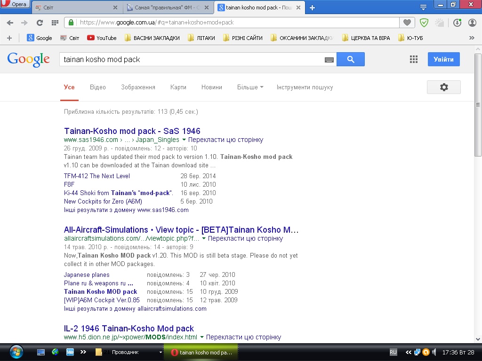Open the on-screen keyboard icon in search box

(x=329, y=60)
